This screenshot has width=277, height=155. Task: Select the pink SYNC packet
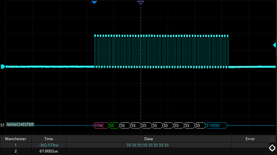coord(99,126)
